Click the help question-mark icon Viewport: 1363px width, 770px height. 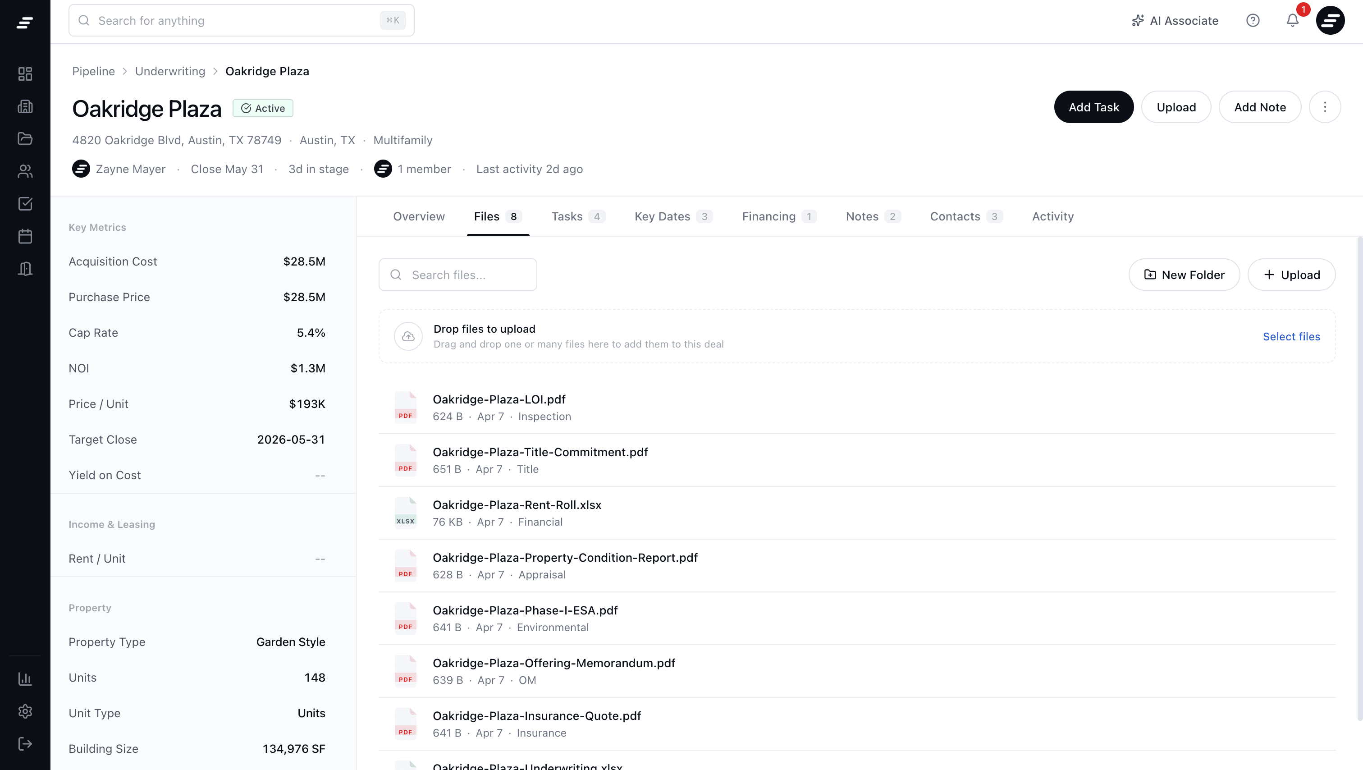(x=1253, y=20)
